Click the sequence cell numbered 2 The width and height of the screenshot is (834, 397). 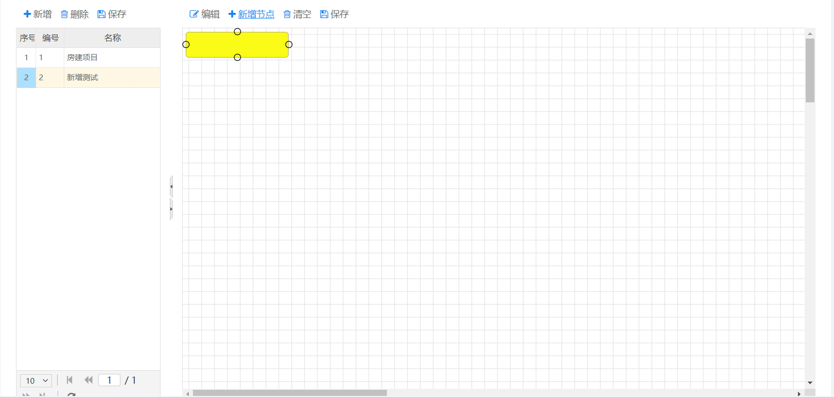click(26, 78)
